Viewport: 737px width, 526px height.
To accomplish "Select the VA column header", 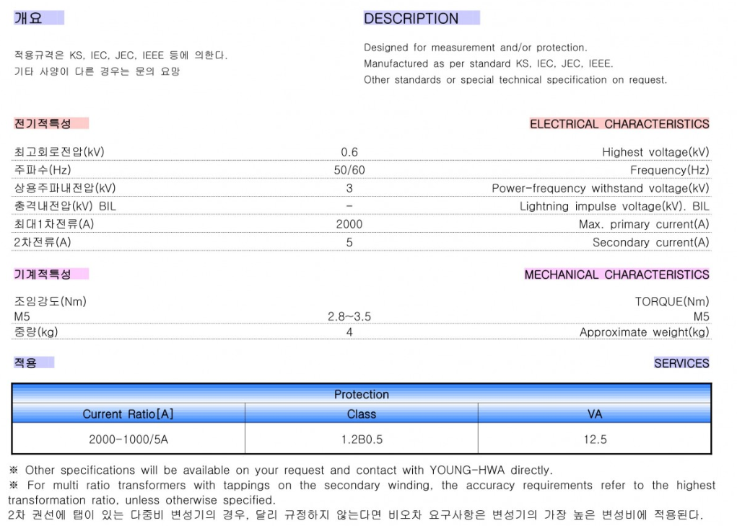I will [x=595, y=414].
